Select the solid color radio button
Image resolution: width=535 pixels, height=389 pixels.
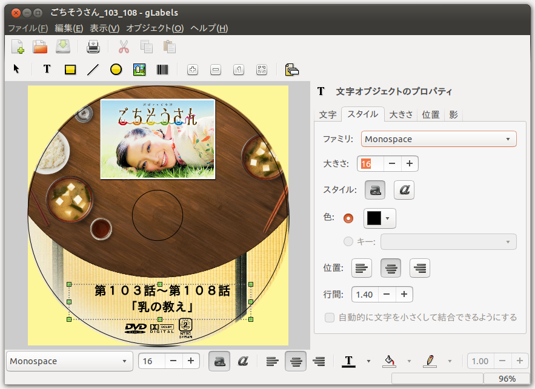(x=348, y=218)
